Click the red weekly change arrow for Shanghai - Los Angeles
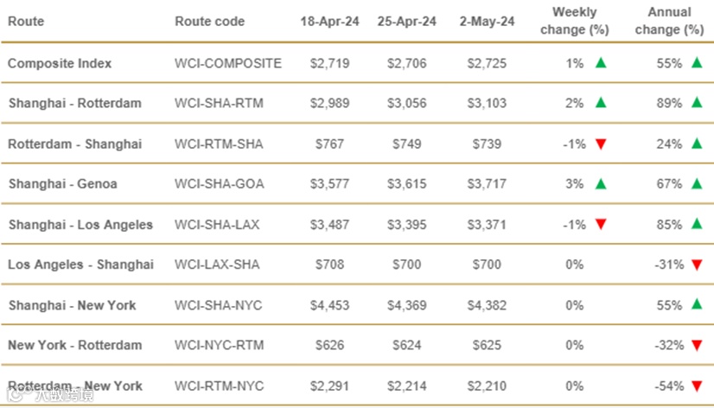The height and width of the screenshot is (408, 714). tap(601, 225)
